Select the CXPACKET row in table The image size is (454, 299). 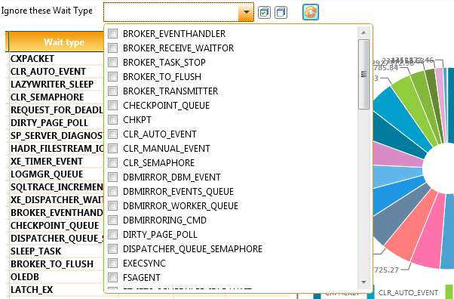(57, 59)
